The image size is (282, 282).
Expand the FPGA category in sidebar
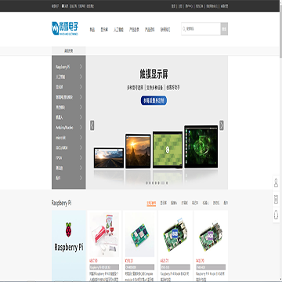tap(69, 157)
